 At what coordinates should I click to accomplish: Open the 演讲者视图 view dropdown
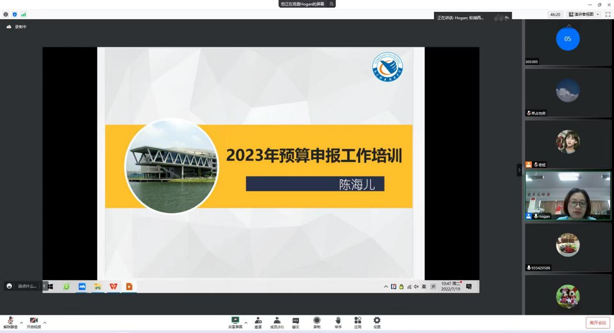[x=584, y=15]
